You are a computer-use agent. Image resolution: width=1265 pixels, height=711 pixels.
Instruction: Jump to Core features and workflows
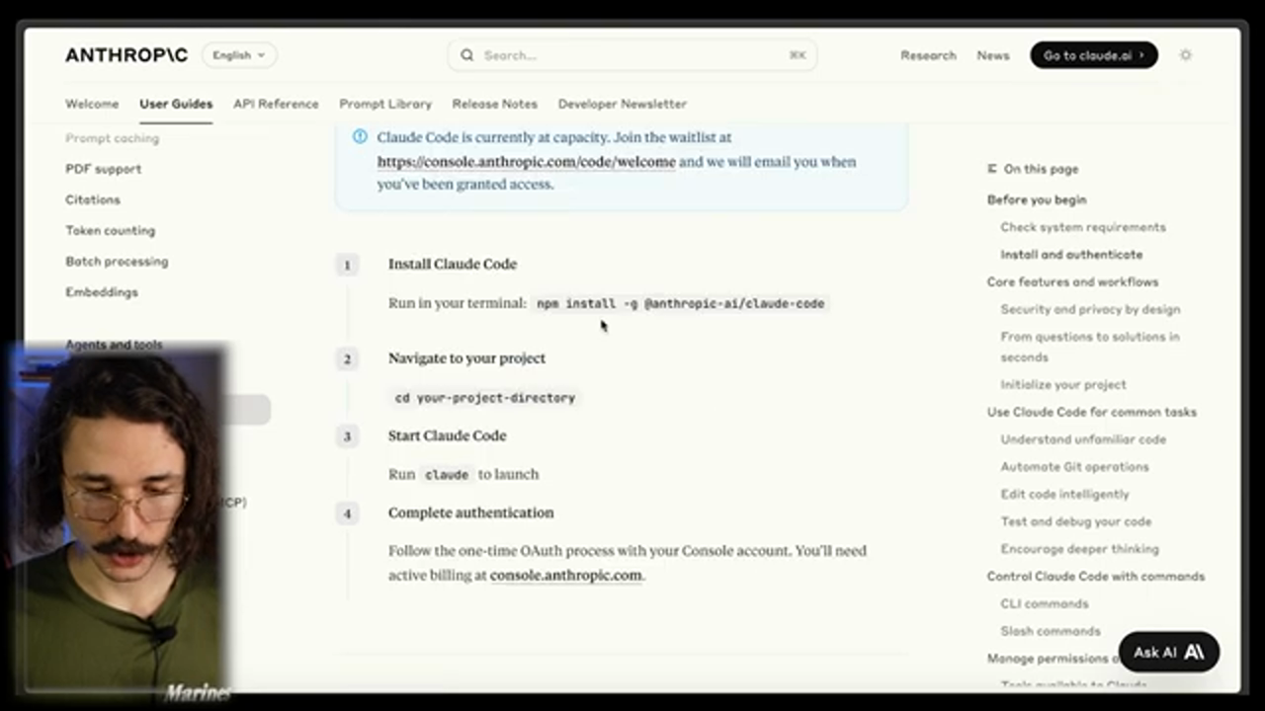click(1072, 281)
